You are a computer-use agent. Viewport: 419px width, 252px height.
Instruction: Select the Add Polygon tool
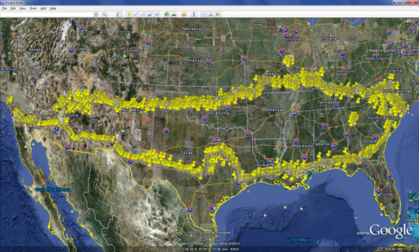136,14
